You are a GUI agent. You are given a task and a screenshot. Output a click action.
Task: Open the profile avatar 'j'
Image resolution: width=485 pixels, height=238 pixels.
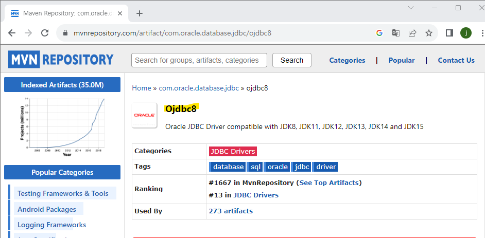click(x=466, y=33)
